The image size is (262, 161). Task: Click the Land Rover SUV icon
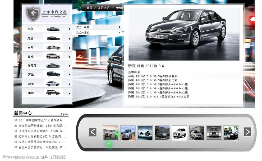[x=54, y=56]
